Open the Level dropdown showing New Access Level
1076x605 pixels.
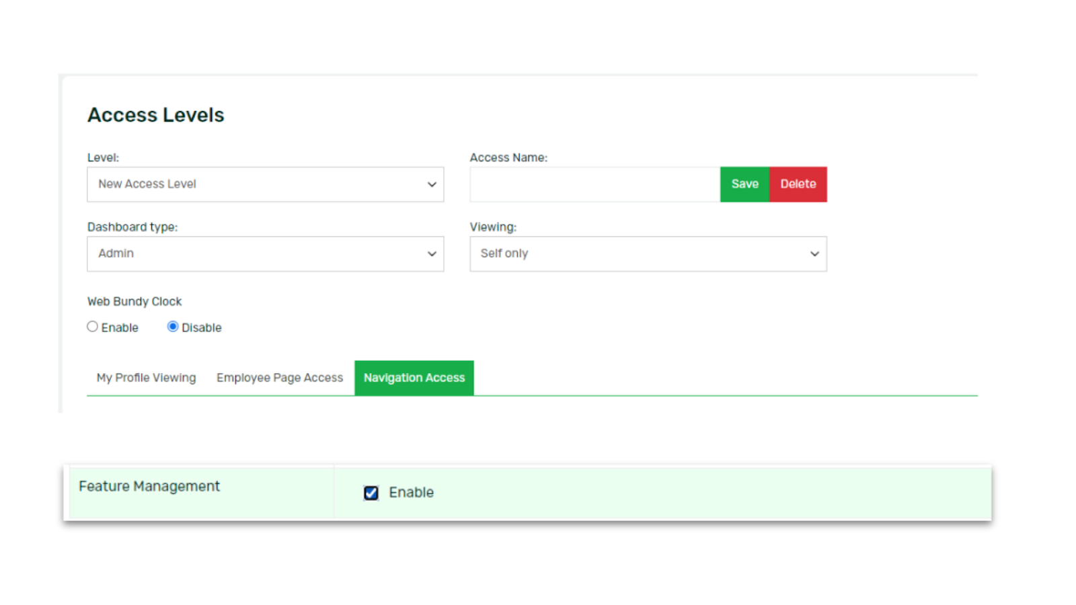tap(265, 184)
